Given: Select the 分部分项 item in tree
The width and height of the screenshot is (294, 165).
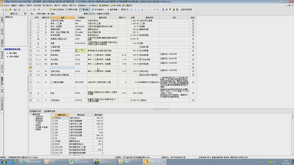Looking at the screenshot, I should [39, 117].
